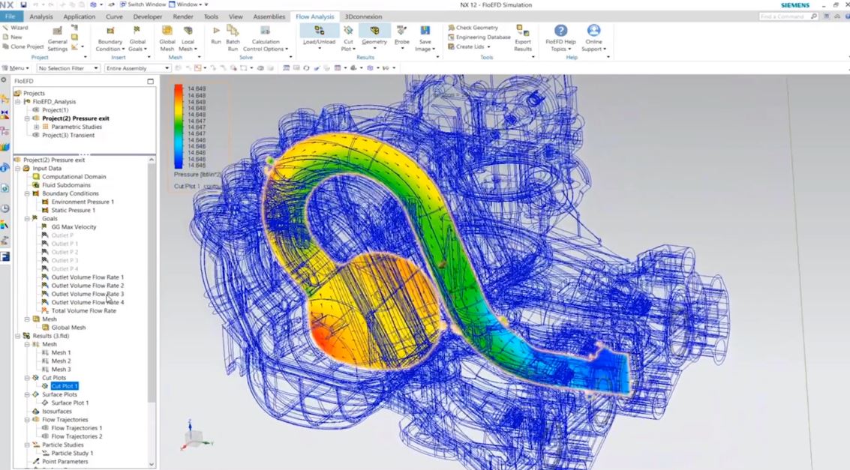Select Static Pressure 1 boundary condition
This screenshot has width=850, height=470.
[x=74, y=210]
